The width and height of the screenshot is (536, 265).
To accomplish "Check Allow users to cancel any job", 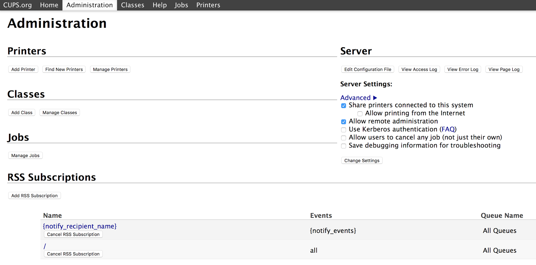I will tap(343, 138).
